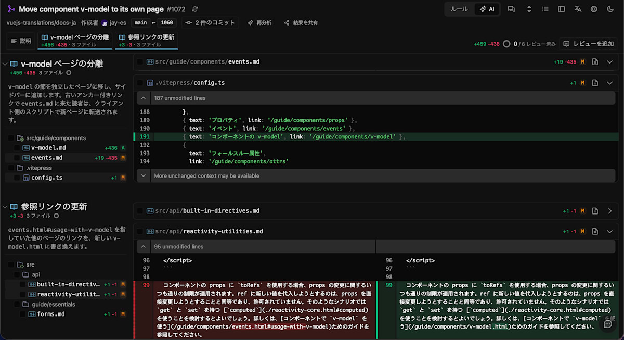Open settings gear icon

pos(594,9)
